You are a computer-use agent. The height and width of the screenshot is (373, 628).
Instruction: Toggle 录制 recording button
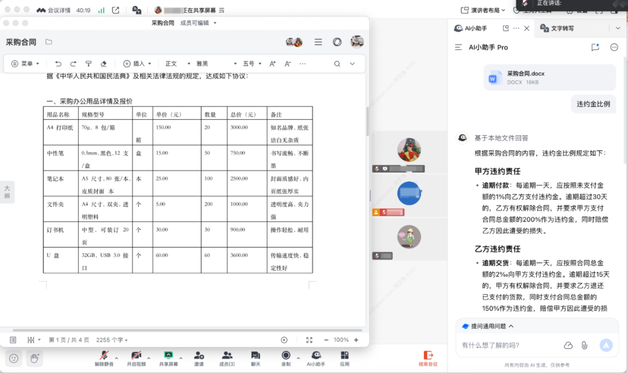pos(286,358)
